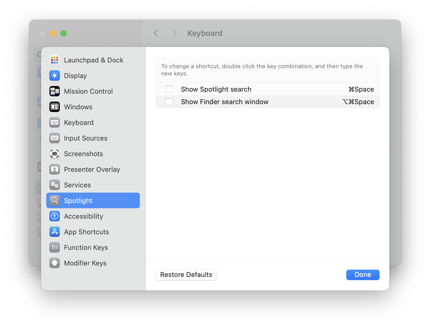The width and height of the screenshot is (430, 329).
Task: Select Presenter Overlay in the sidebar
Action: (93, 169)
